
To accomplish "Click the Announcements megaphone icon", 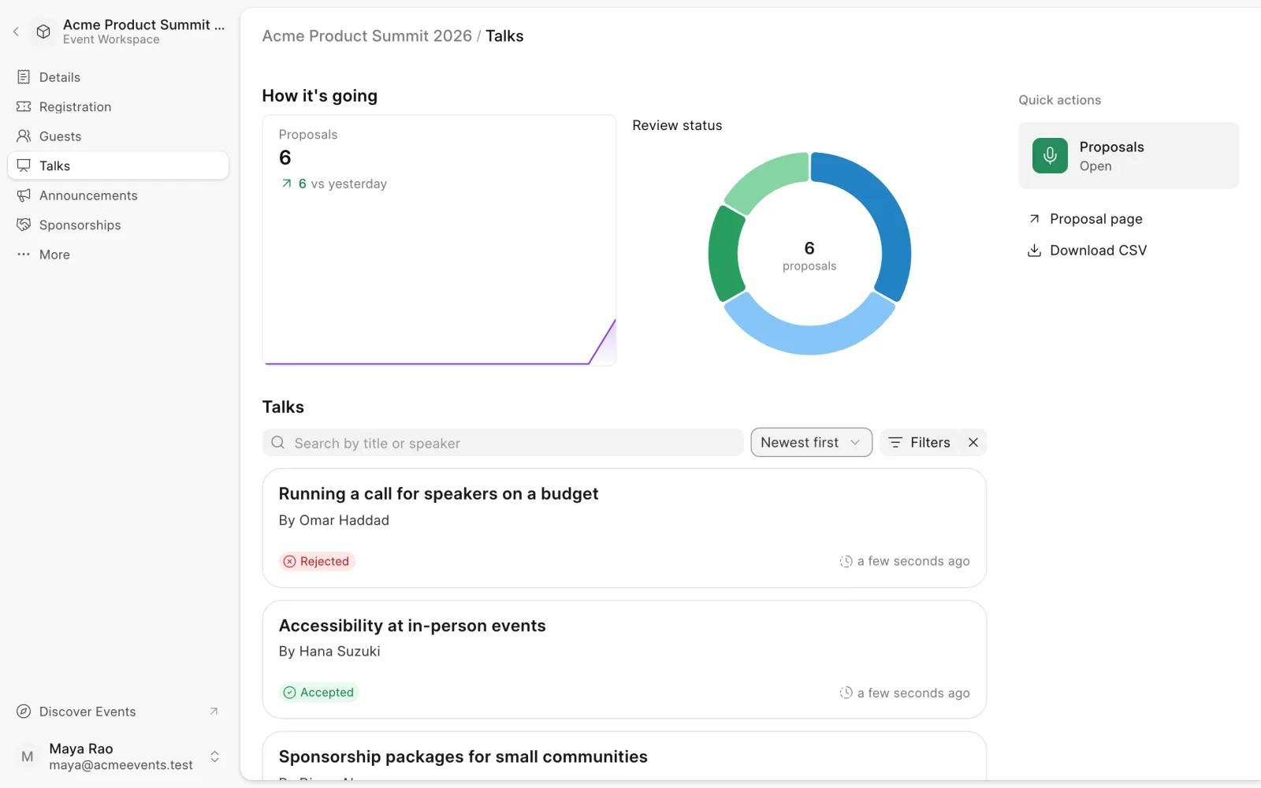I will pos(24,195).
